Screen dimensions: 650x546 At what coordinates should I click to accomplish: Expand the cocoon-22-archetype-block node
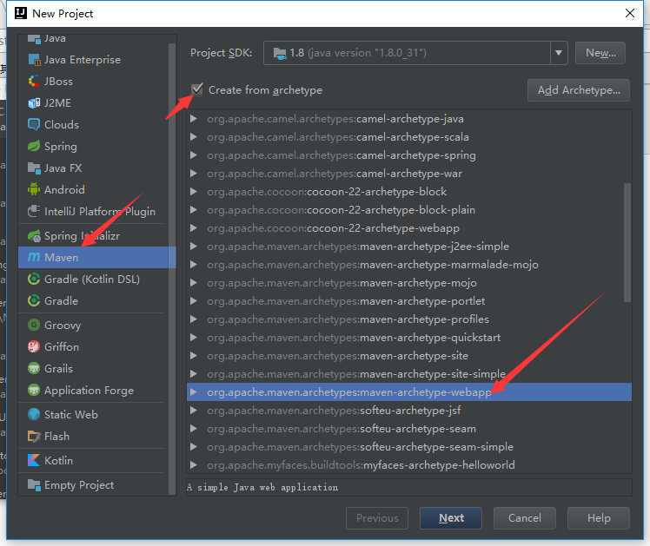coord(193,192)
